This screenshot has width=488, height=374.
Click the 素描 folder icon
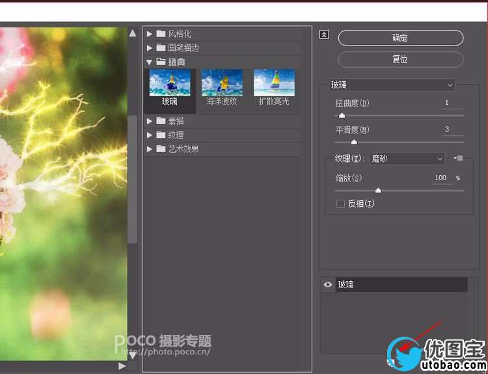[161, 120]
